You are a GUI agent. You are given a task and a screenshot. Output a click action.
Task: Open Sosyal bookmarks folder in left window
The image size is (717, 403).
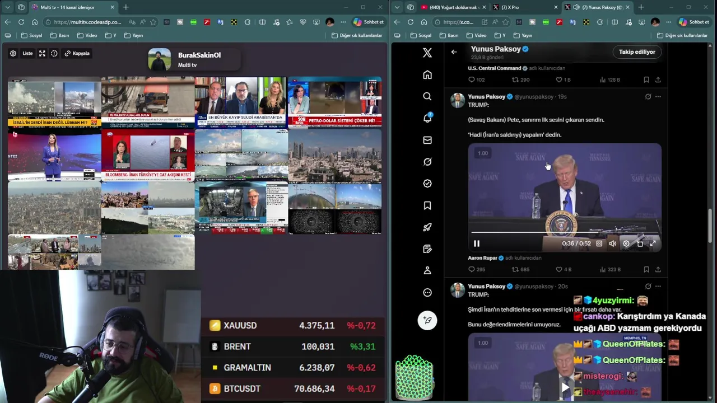click(31, 35)
